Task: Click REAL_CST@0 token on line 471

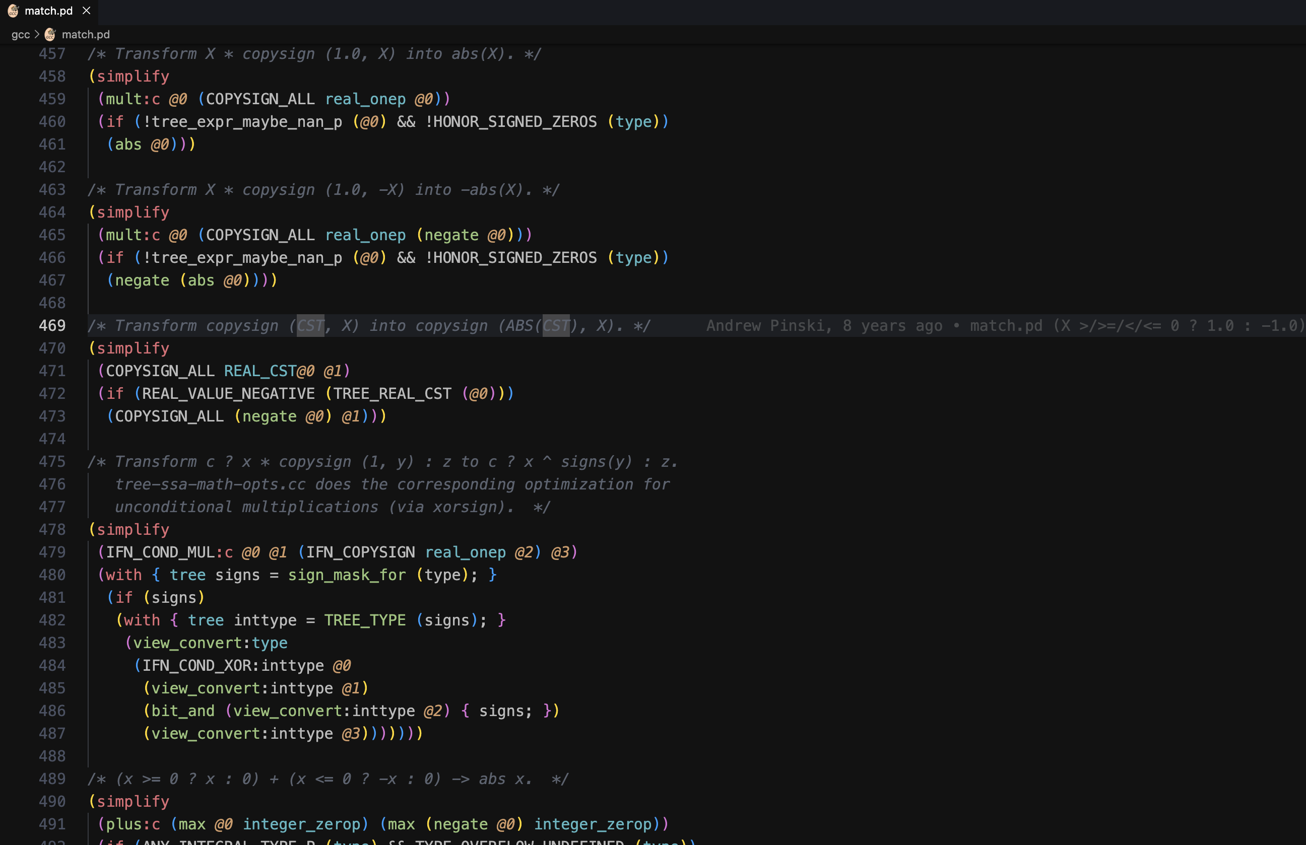Action: 269,371
